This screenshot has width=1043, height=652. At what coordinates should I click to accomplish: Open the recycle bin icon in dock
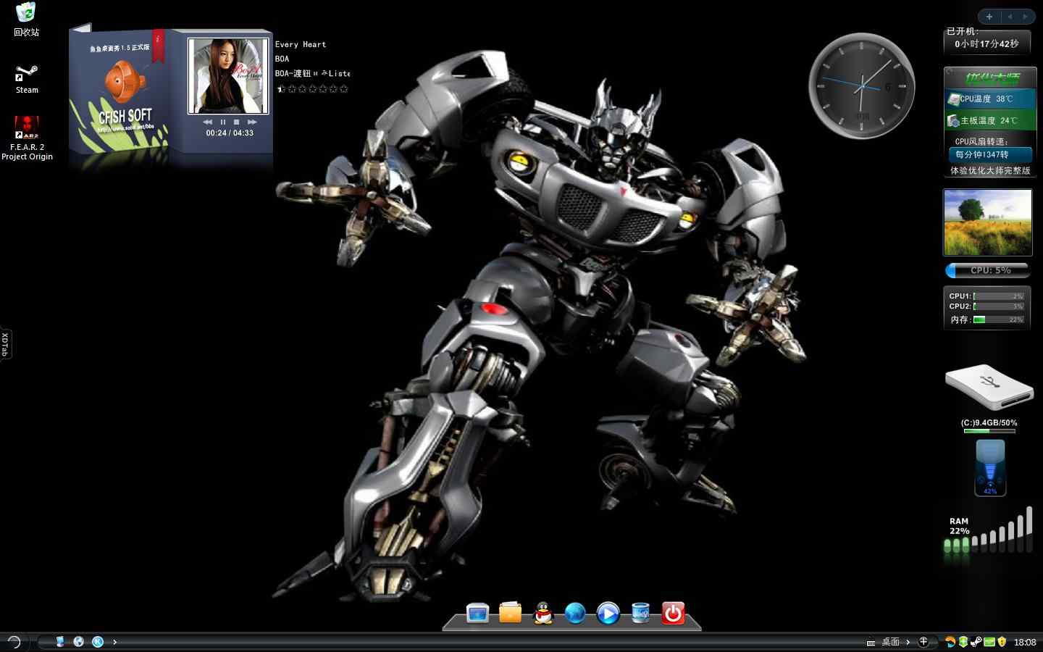[x=640, y=613]
